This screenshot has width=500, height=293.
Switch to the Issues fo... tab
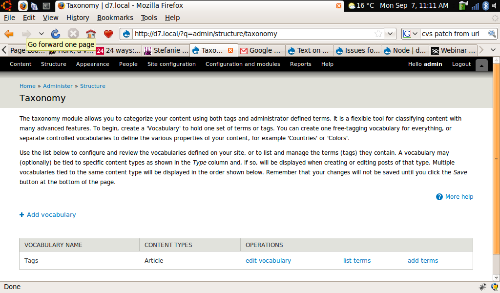pyautogui.click(x=357, y=50)
